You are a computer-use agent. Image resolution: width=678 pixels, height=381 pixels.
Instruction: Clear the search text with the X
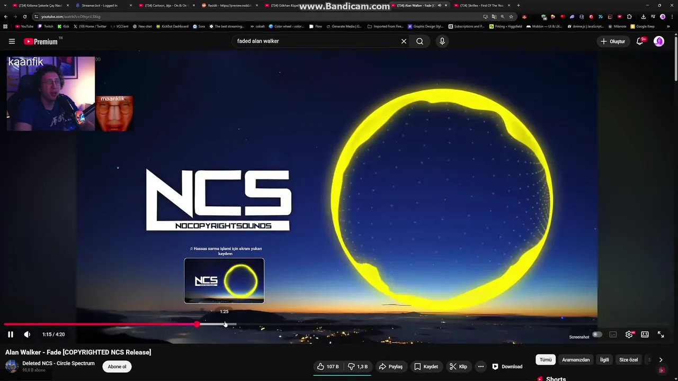coord(404,41)
